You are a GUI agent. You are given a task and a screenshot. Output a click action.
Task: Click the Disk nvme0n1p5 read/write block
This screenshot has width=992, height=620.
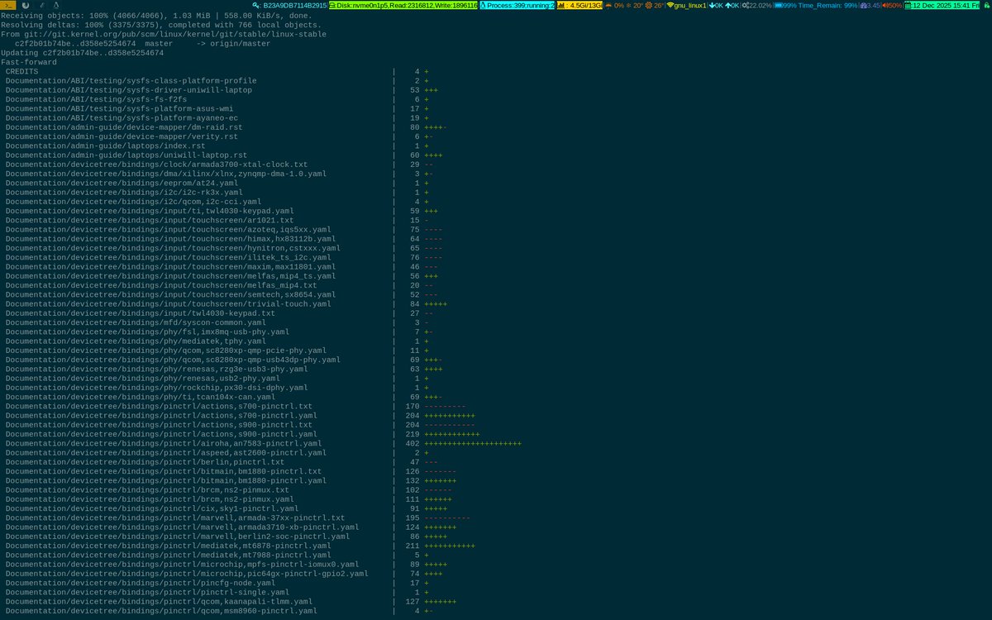(403, 5)
